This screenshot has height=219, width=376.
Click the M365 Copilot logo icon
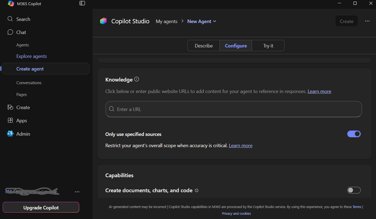pos(11,4)
